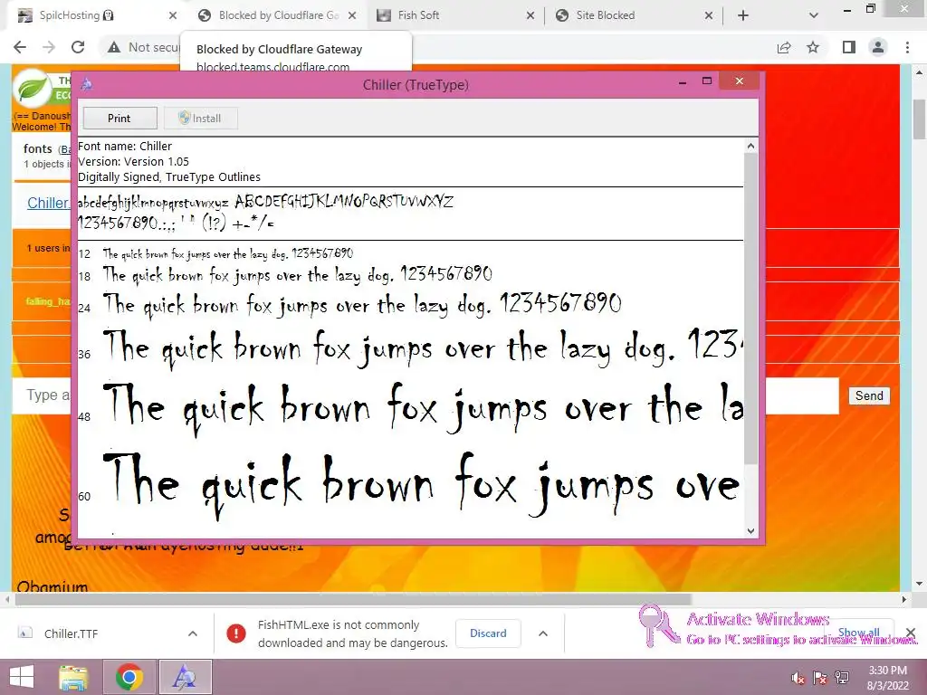Click the red download warning icon
Viewport: 927px width, 695px height.
(x=236, y=633)
